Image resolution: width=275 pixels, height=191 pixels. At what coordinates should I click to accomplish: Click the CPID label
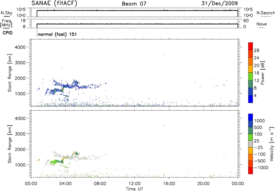(x=8, y=33)
